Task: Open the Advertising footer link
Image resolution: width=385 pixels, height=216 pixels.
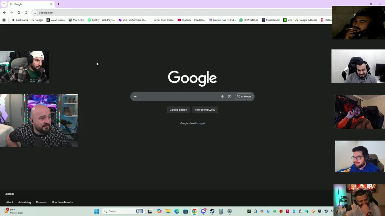Action: [25, 202]
